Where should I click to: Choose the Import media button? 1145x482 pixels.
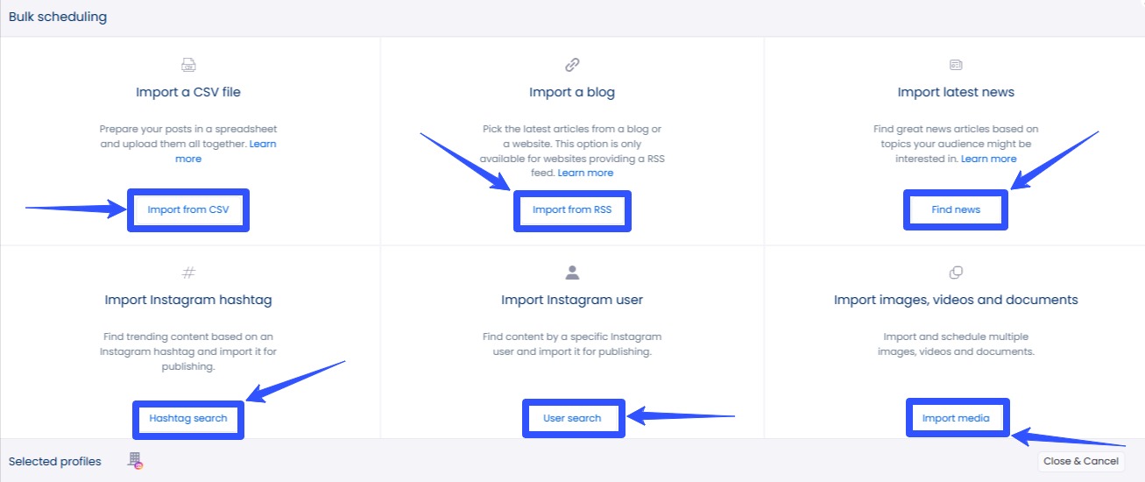click(956, 418)
